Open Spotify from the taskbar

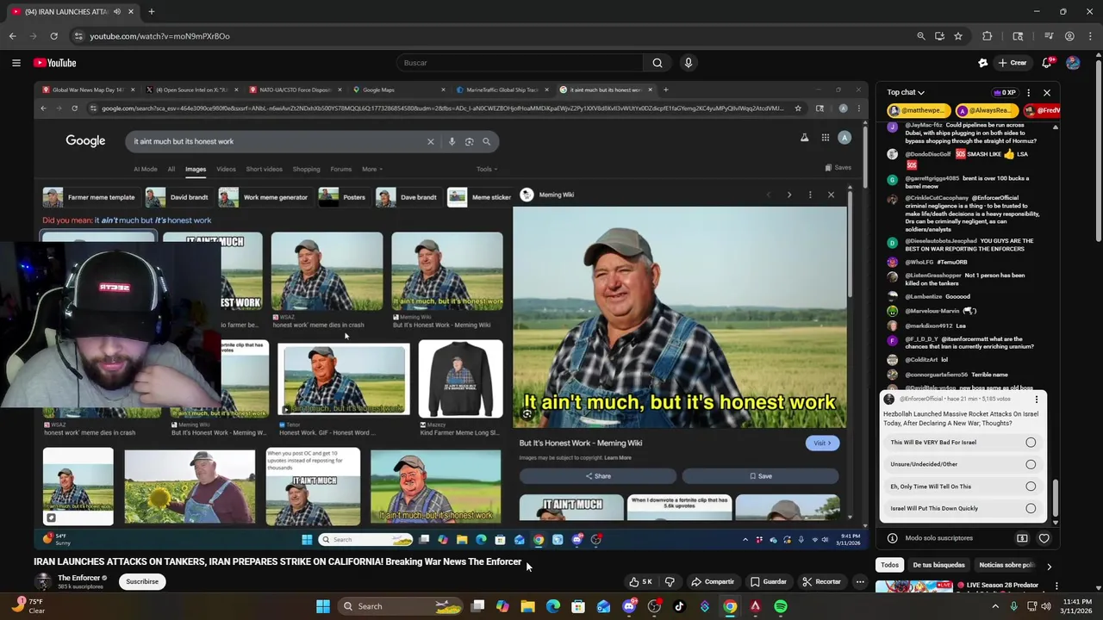click(780, 606)
